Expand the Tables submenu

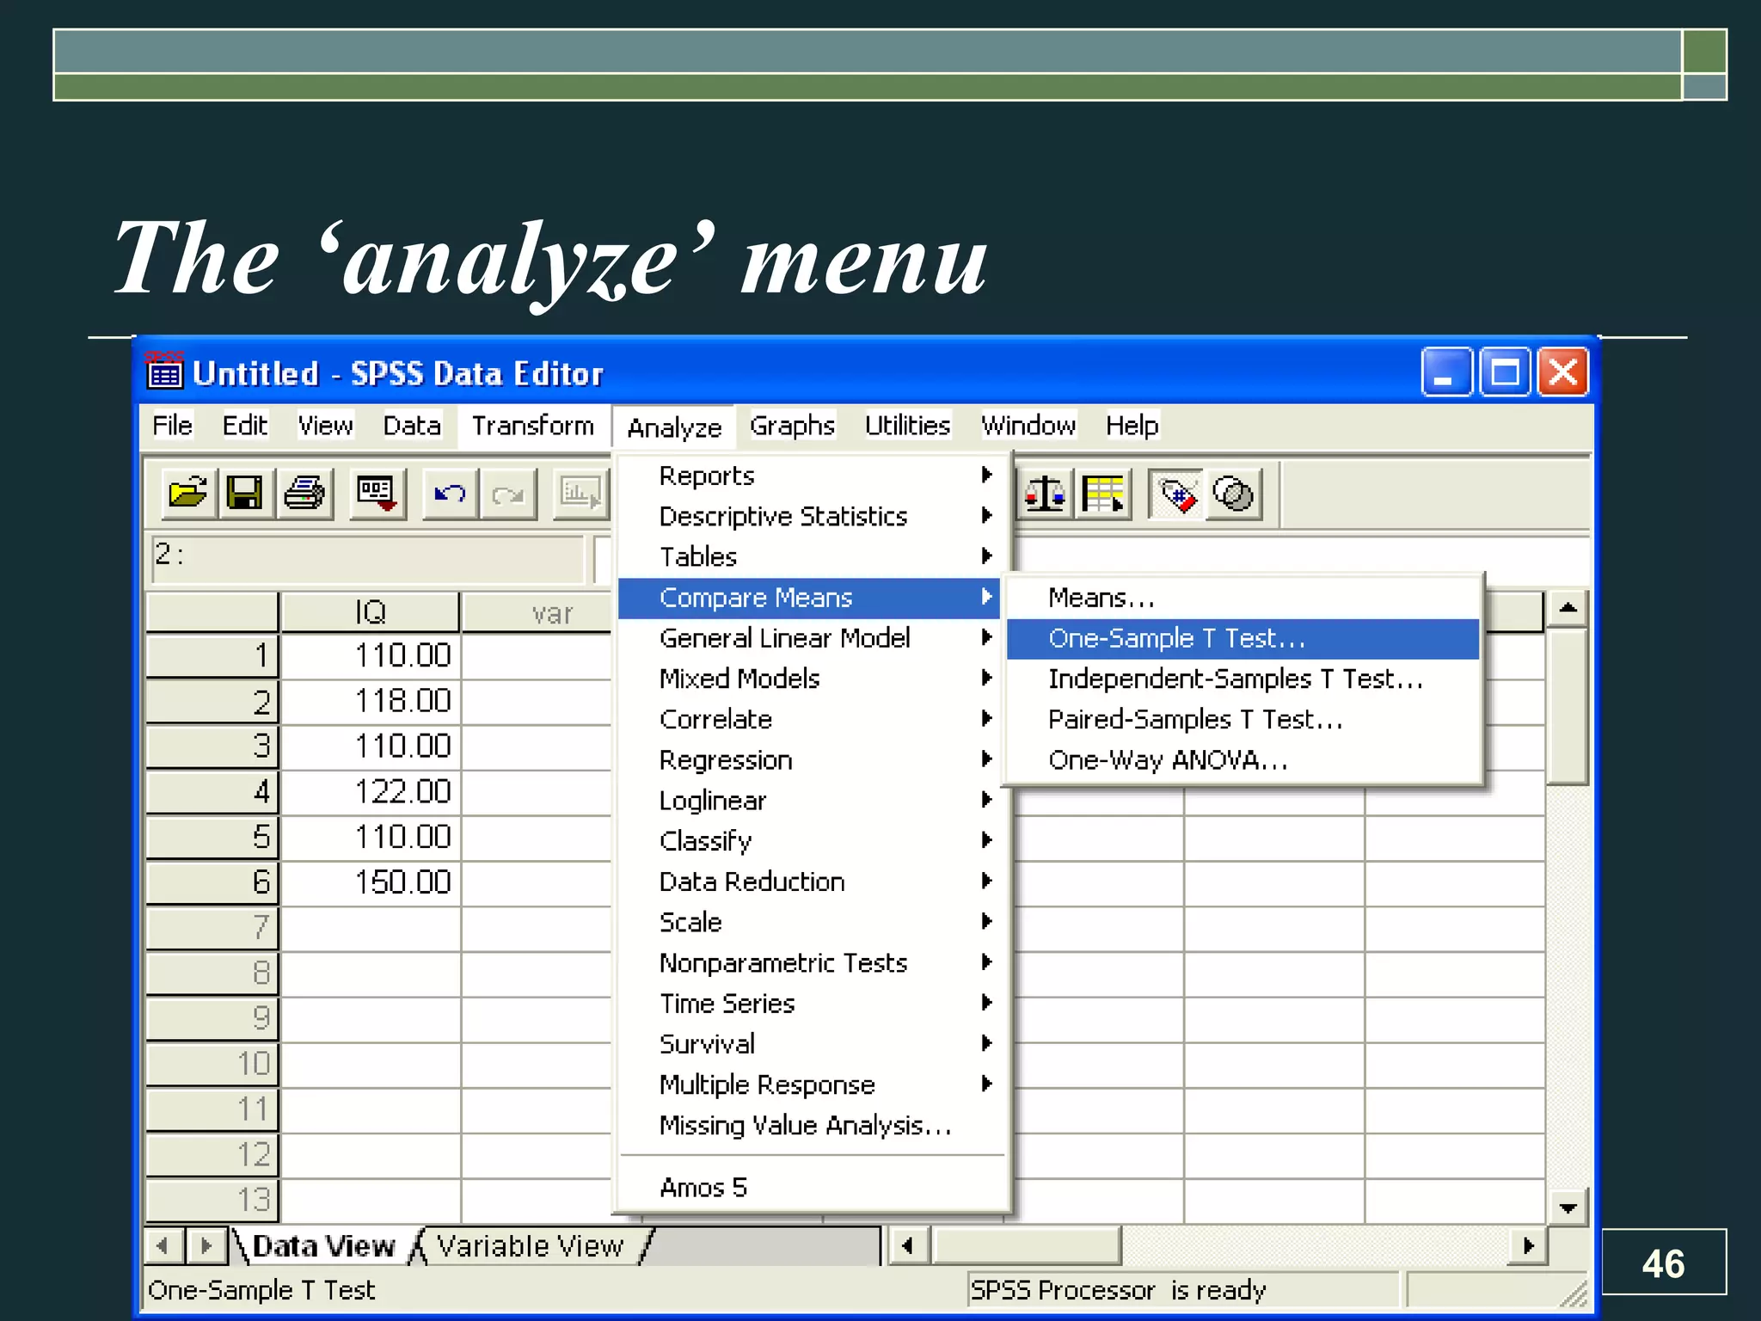click(808, 556)
